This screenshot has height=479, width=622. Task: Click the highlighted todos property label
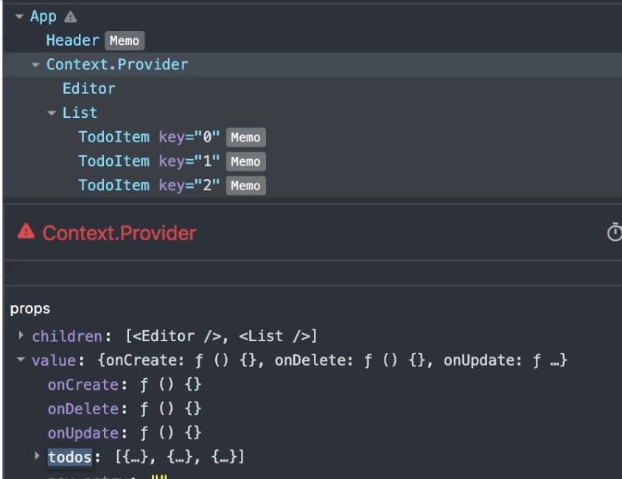coord(69,457)
